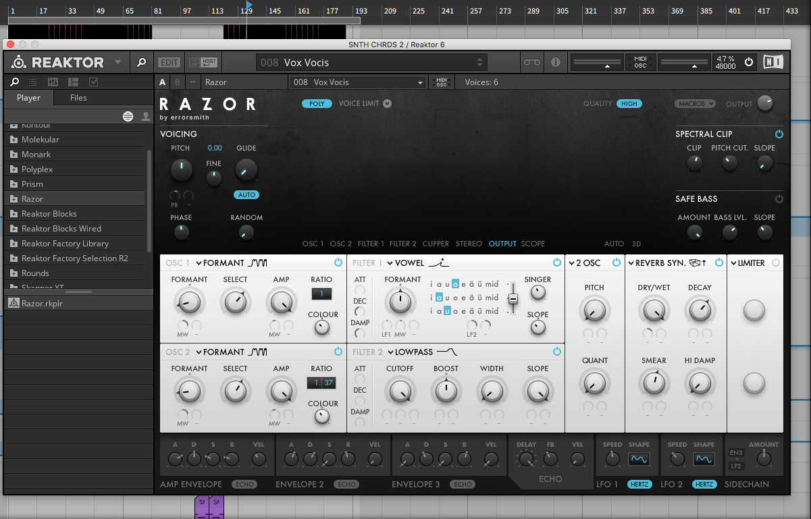Click Amp Envelope ECHO button
The width and height of the screenshot is (811, 519).
click(244, 485)
